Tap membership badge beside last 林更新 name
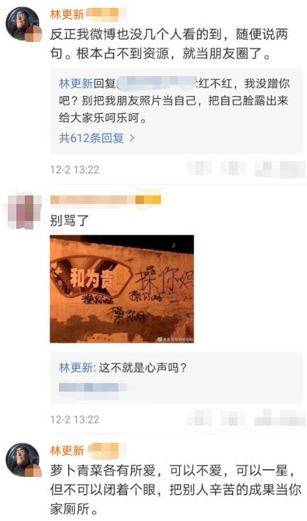Viewport: 307px width, 521px height. click(x=107, y=450)
